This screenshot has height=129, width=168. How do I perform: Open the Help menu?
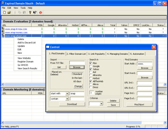pos(30,8)
